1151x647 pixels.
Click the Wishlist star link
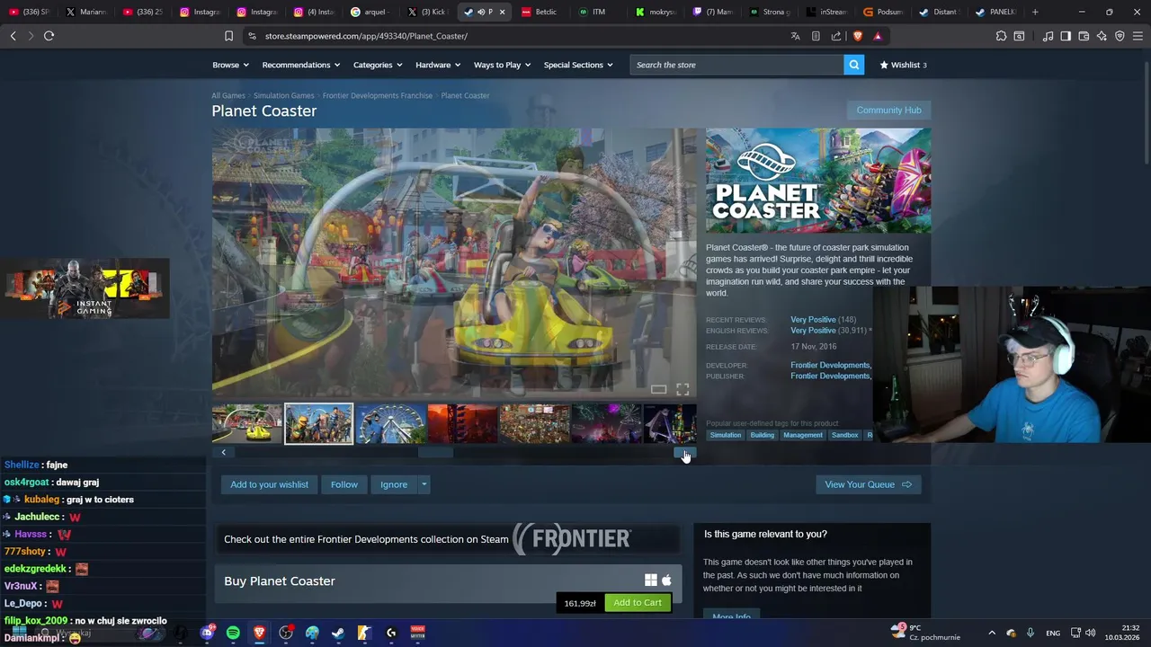903,65
